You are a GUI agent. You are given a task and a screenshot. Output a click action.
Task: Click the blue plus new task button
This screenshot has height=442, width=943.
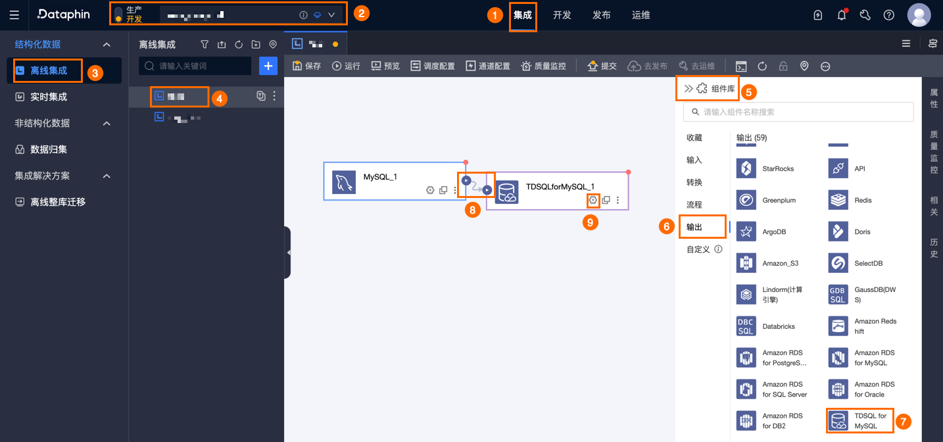coord(268,66)
